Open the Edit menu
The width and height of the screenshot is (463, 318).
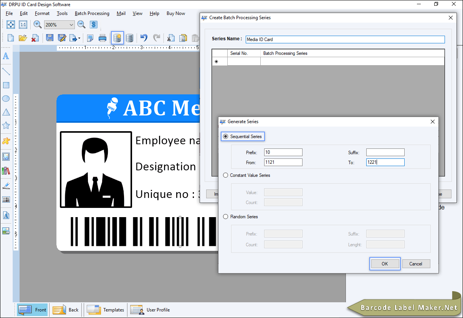click(24, 13)
